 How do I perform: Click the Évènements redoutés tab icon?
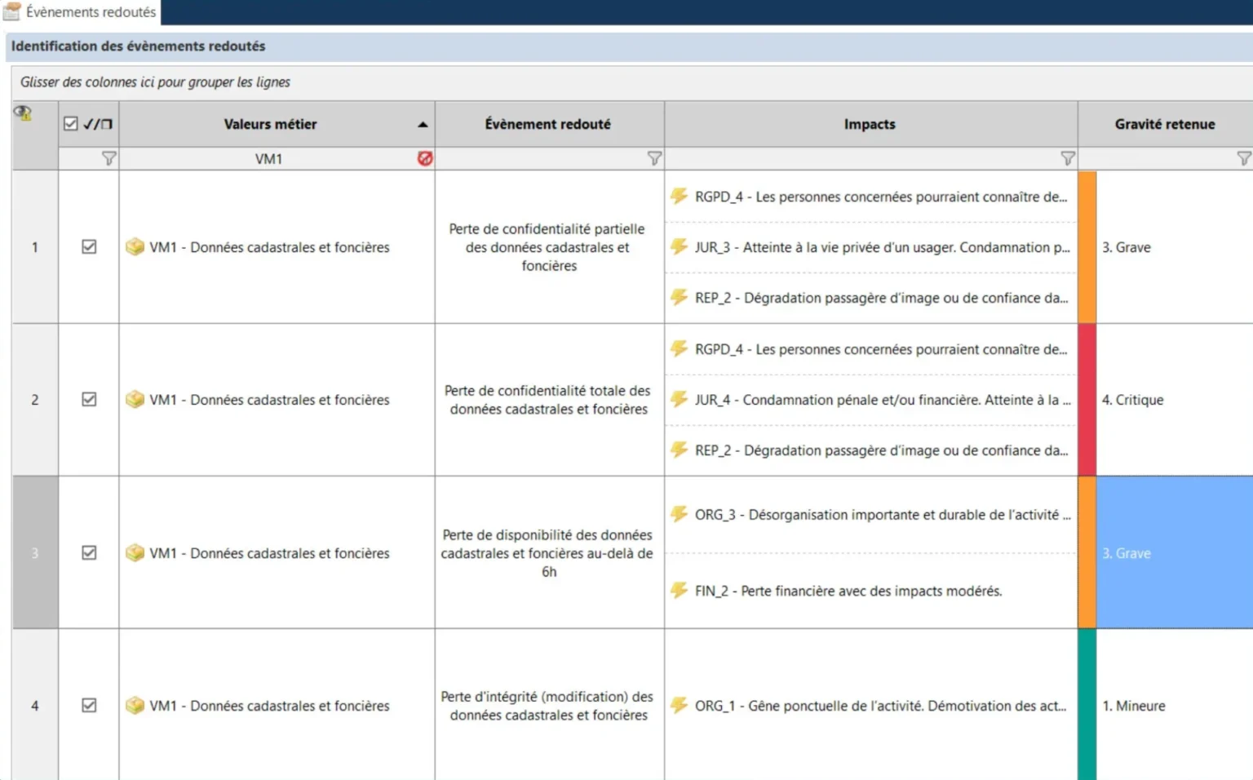coord(11,11)
